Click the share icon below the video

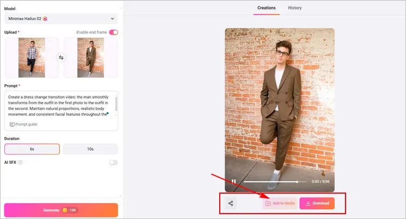231,203
